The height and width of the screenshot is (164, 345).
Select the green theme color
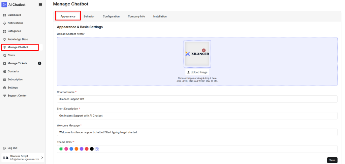[61, 149]
